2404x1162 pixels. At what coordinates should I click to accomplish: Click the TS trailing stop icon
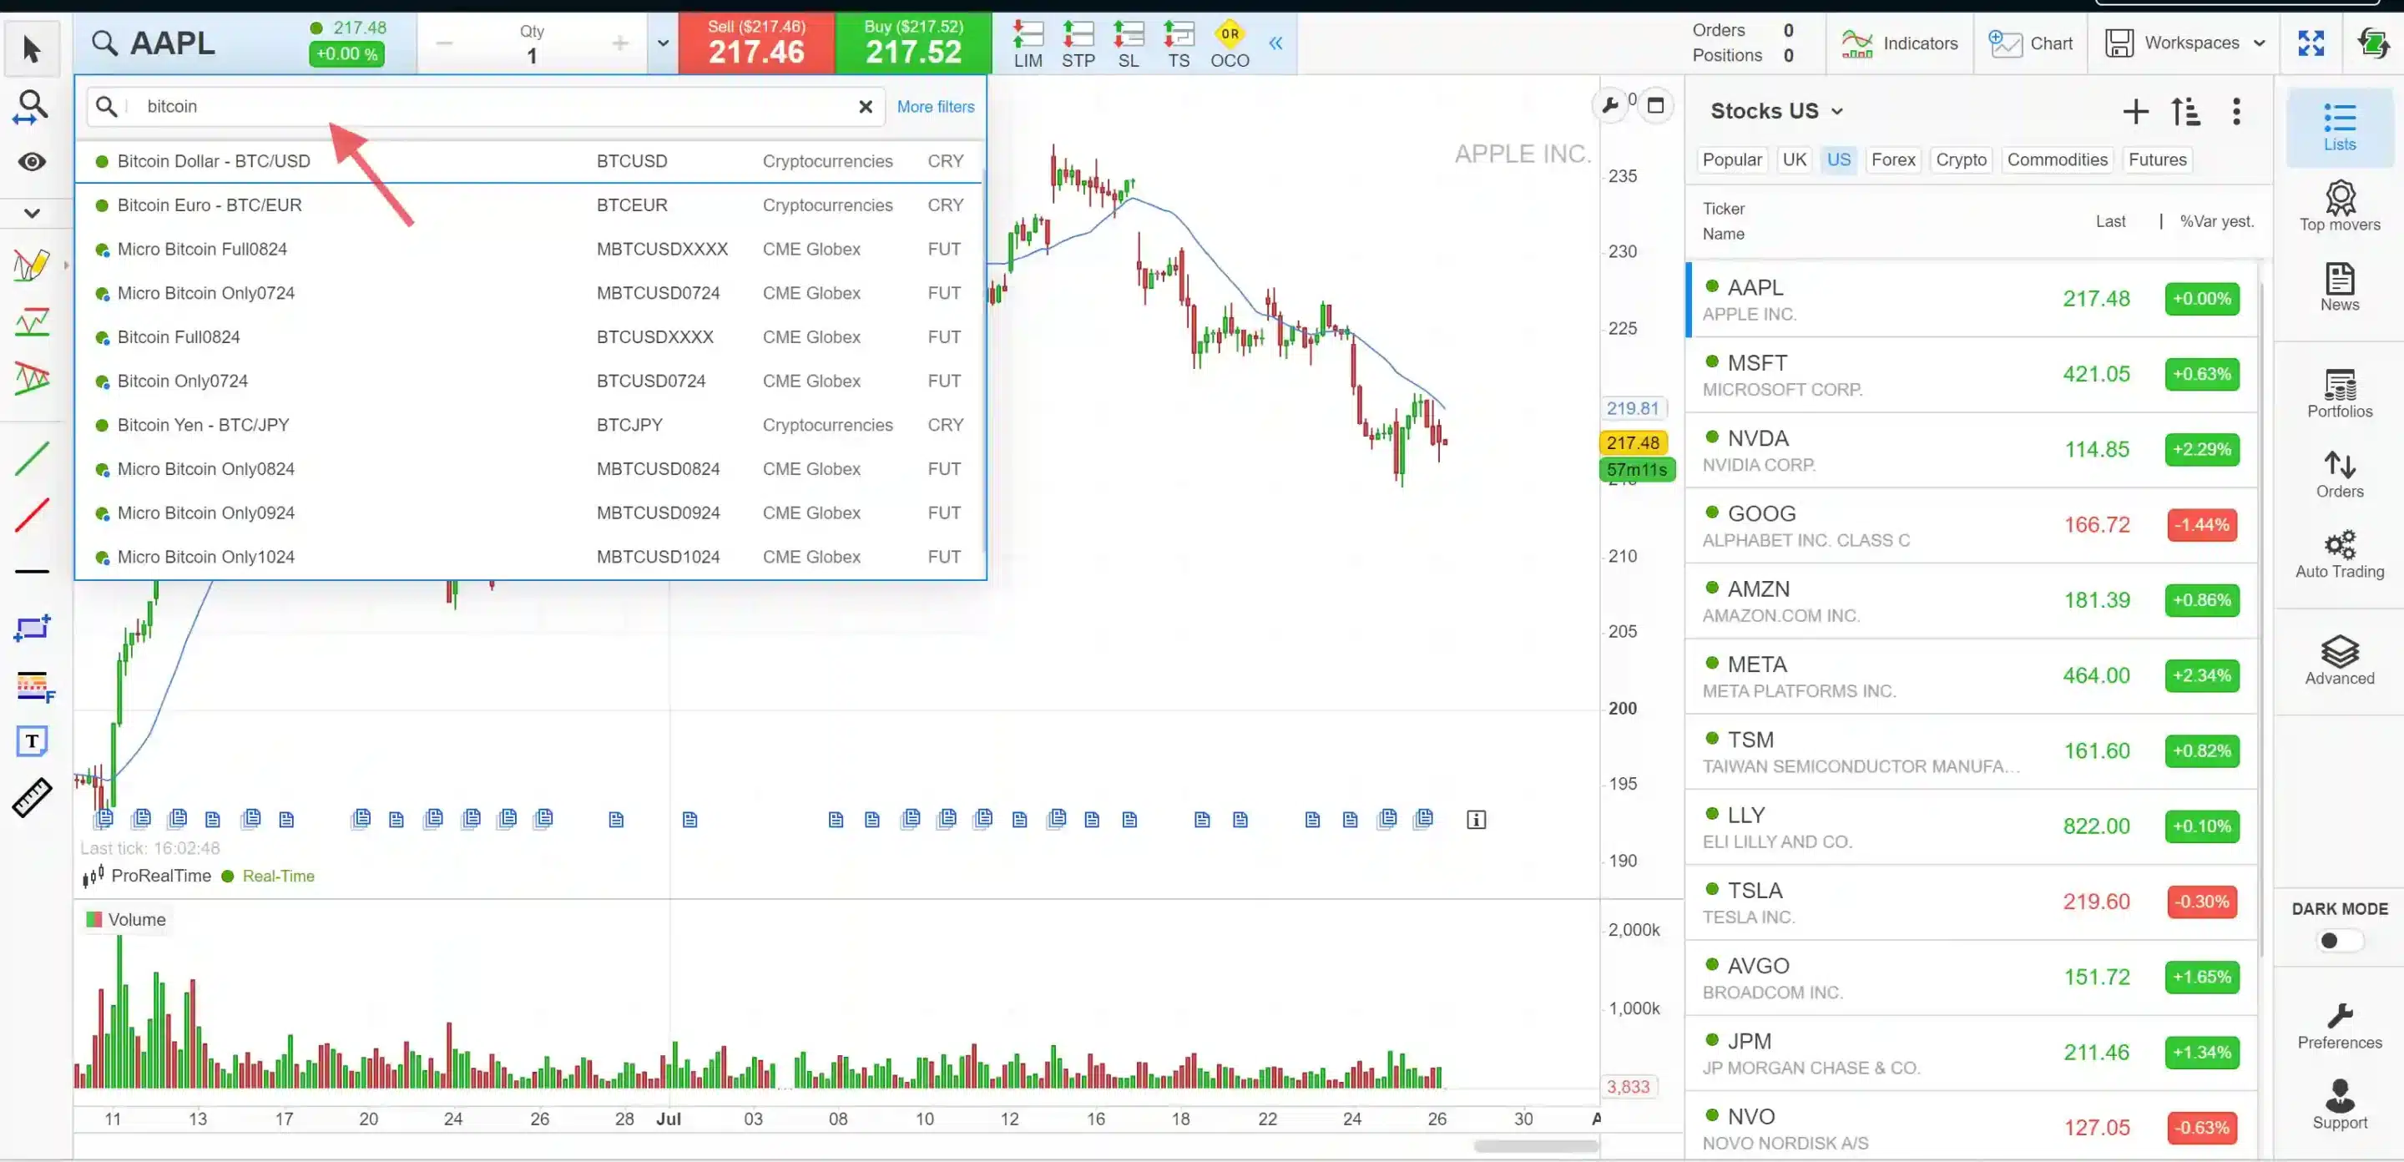pyautogui.click(x=1179, y=45)
